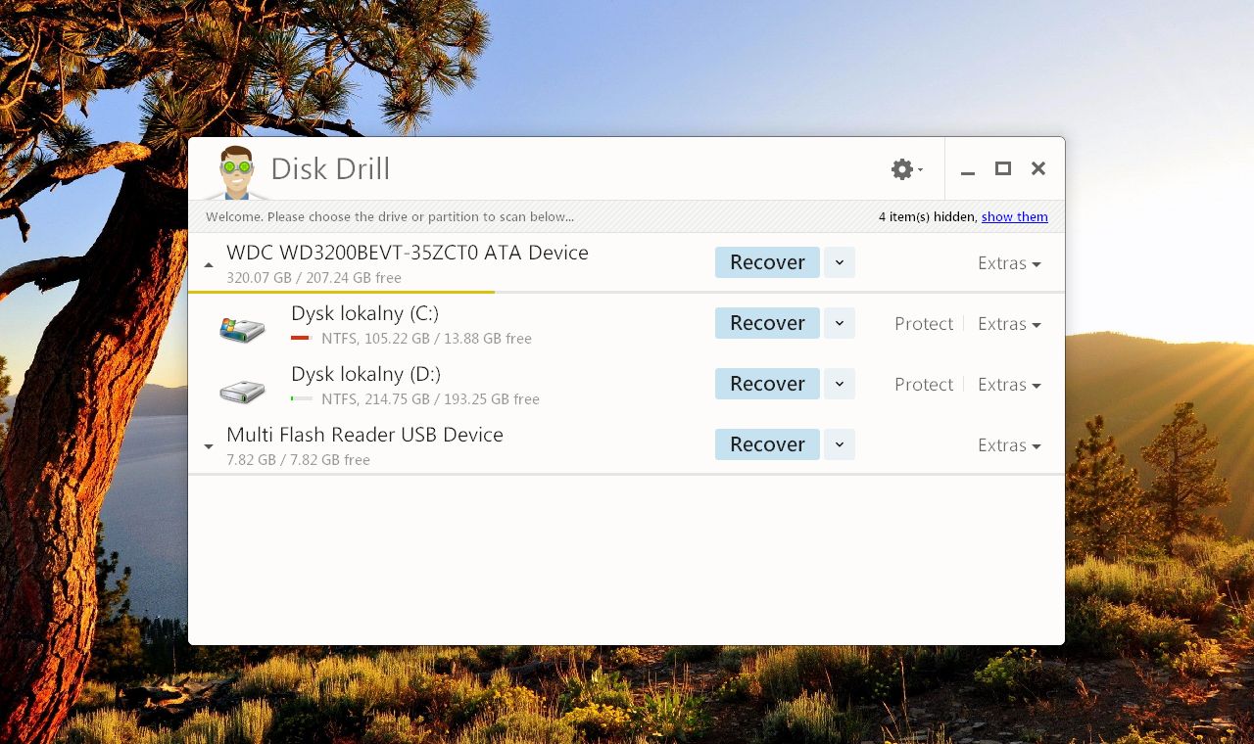Open recovery options dropdown for WDC device
The image size is (1254, 744).
tap(840, 262)
